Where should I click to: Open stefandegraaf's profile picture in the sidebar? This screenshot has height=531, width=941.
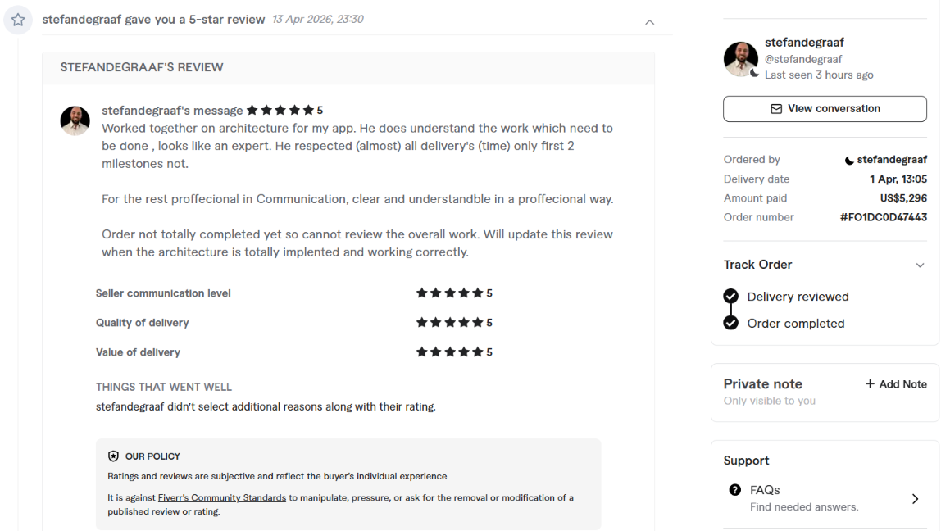point(740,59)
